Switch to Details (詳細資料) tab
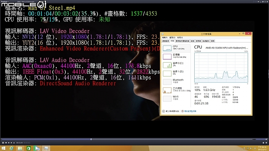 click(206, 41)
